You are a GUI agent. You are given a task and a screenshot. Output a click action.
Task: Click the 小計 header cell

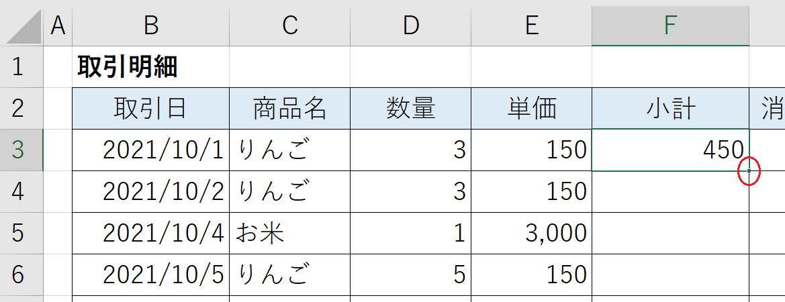tap(670, 109)
